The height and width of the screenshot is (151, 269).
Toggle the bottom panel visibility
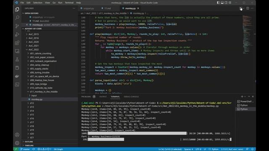coord(222,3)
